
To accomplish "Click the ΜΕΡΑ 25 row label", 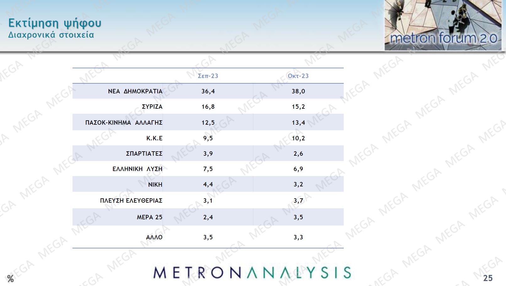I will 149,217.
